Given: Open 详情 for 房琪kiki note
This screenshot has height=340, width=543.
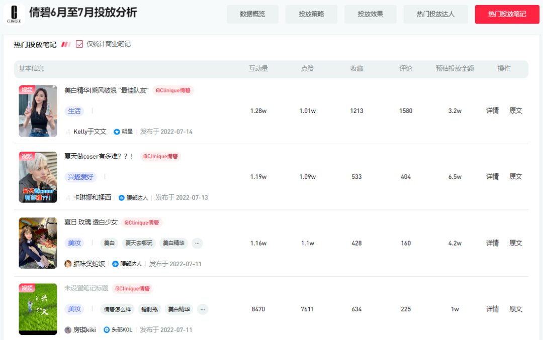Looking at the screenshot, I should (x=492, y=309).
